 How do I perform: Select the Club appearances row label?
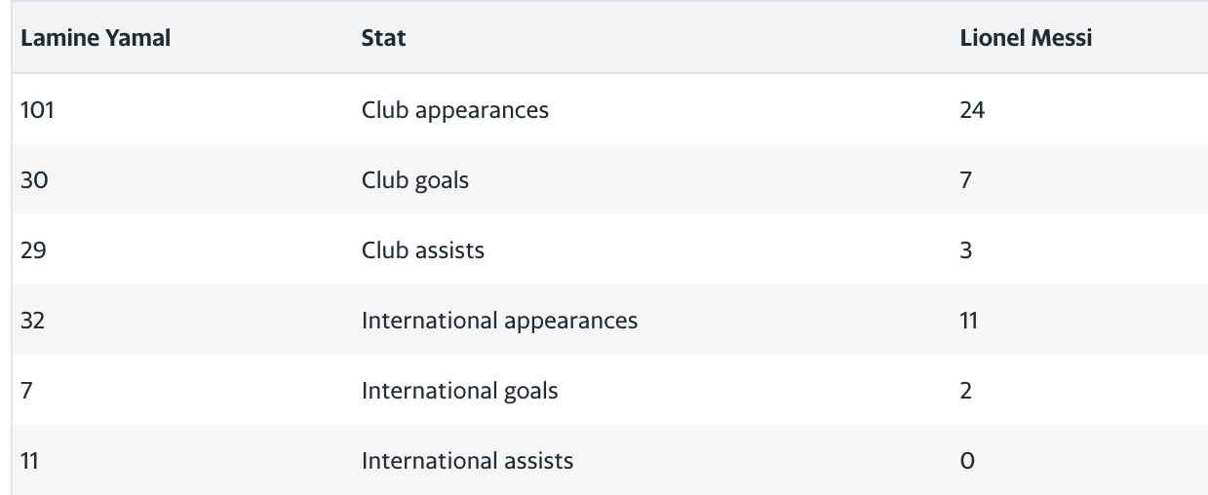click(x=454, y=110)
